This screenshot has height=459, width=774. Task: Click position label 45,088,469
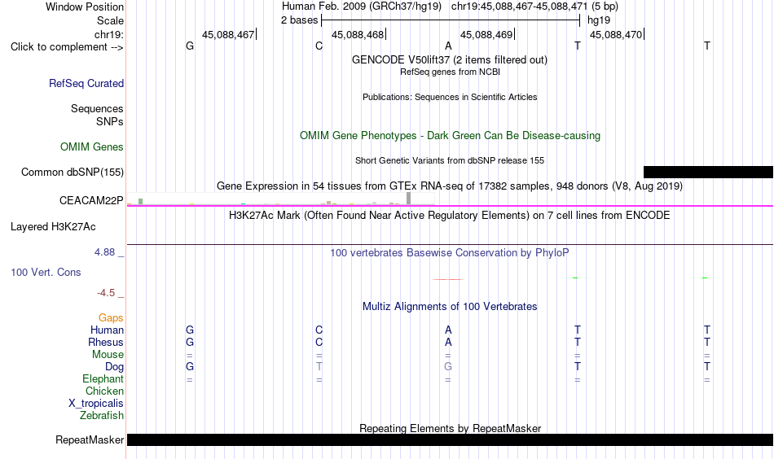coord(486,34)
